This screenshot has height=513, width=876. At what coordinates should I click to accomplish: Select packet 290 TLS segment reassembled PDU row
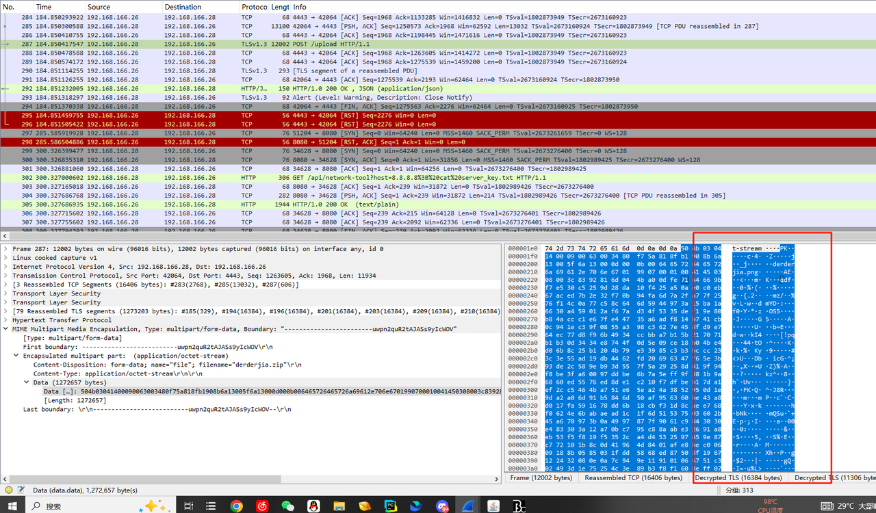pos(438,70)
